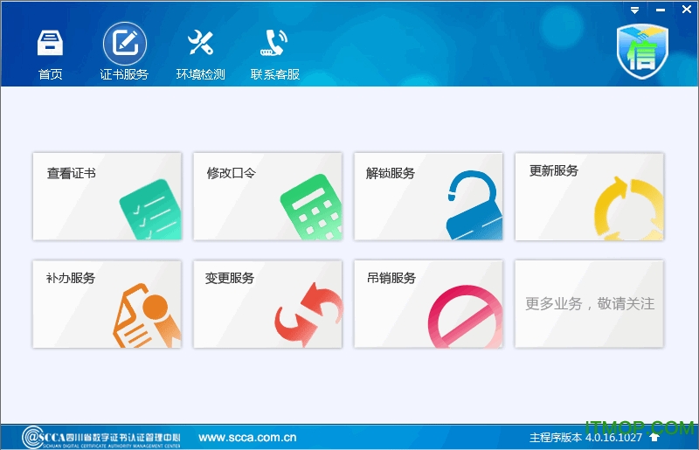Image resolution: width=699 pixels, height=450 pixels.
Task: Minimize the certificate manager window
Action: point(660,10)
